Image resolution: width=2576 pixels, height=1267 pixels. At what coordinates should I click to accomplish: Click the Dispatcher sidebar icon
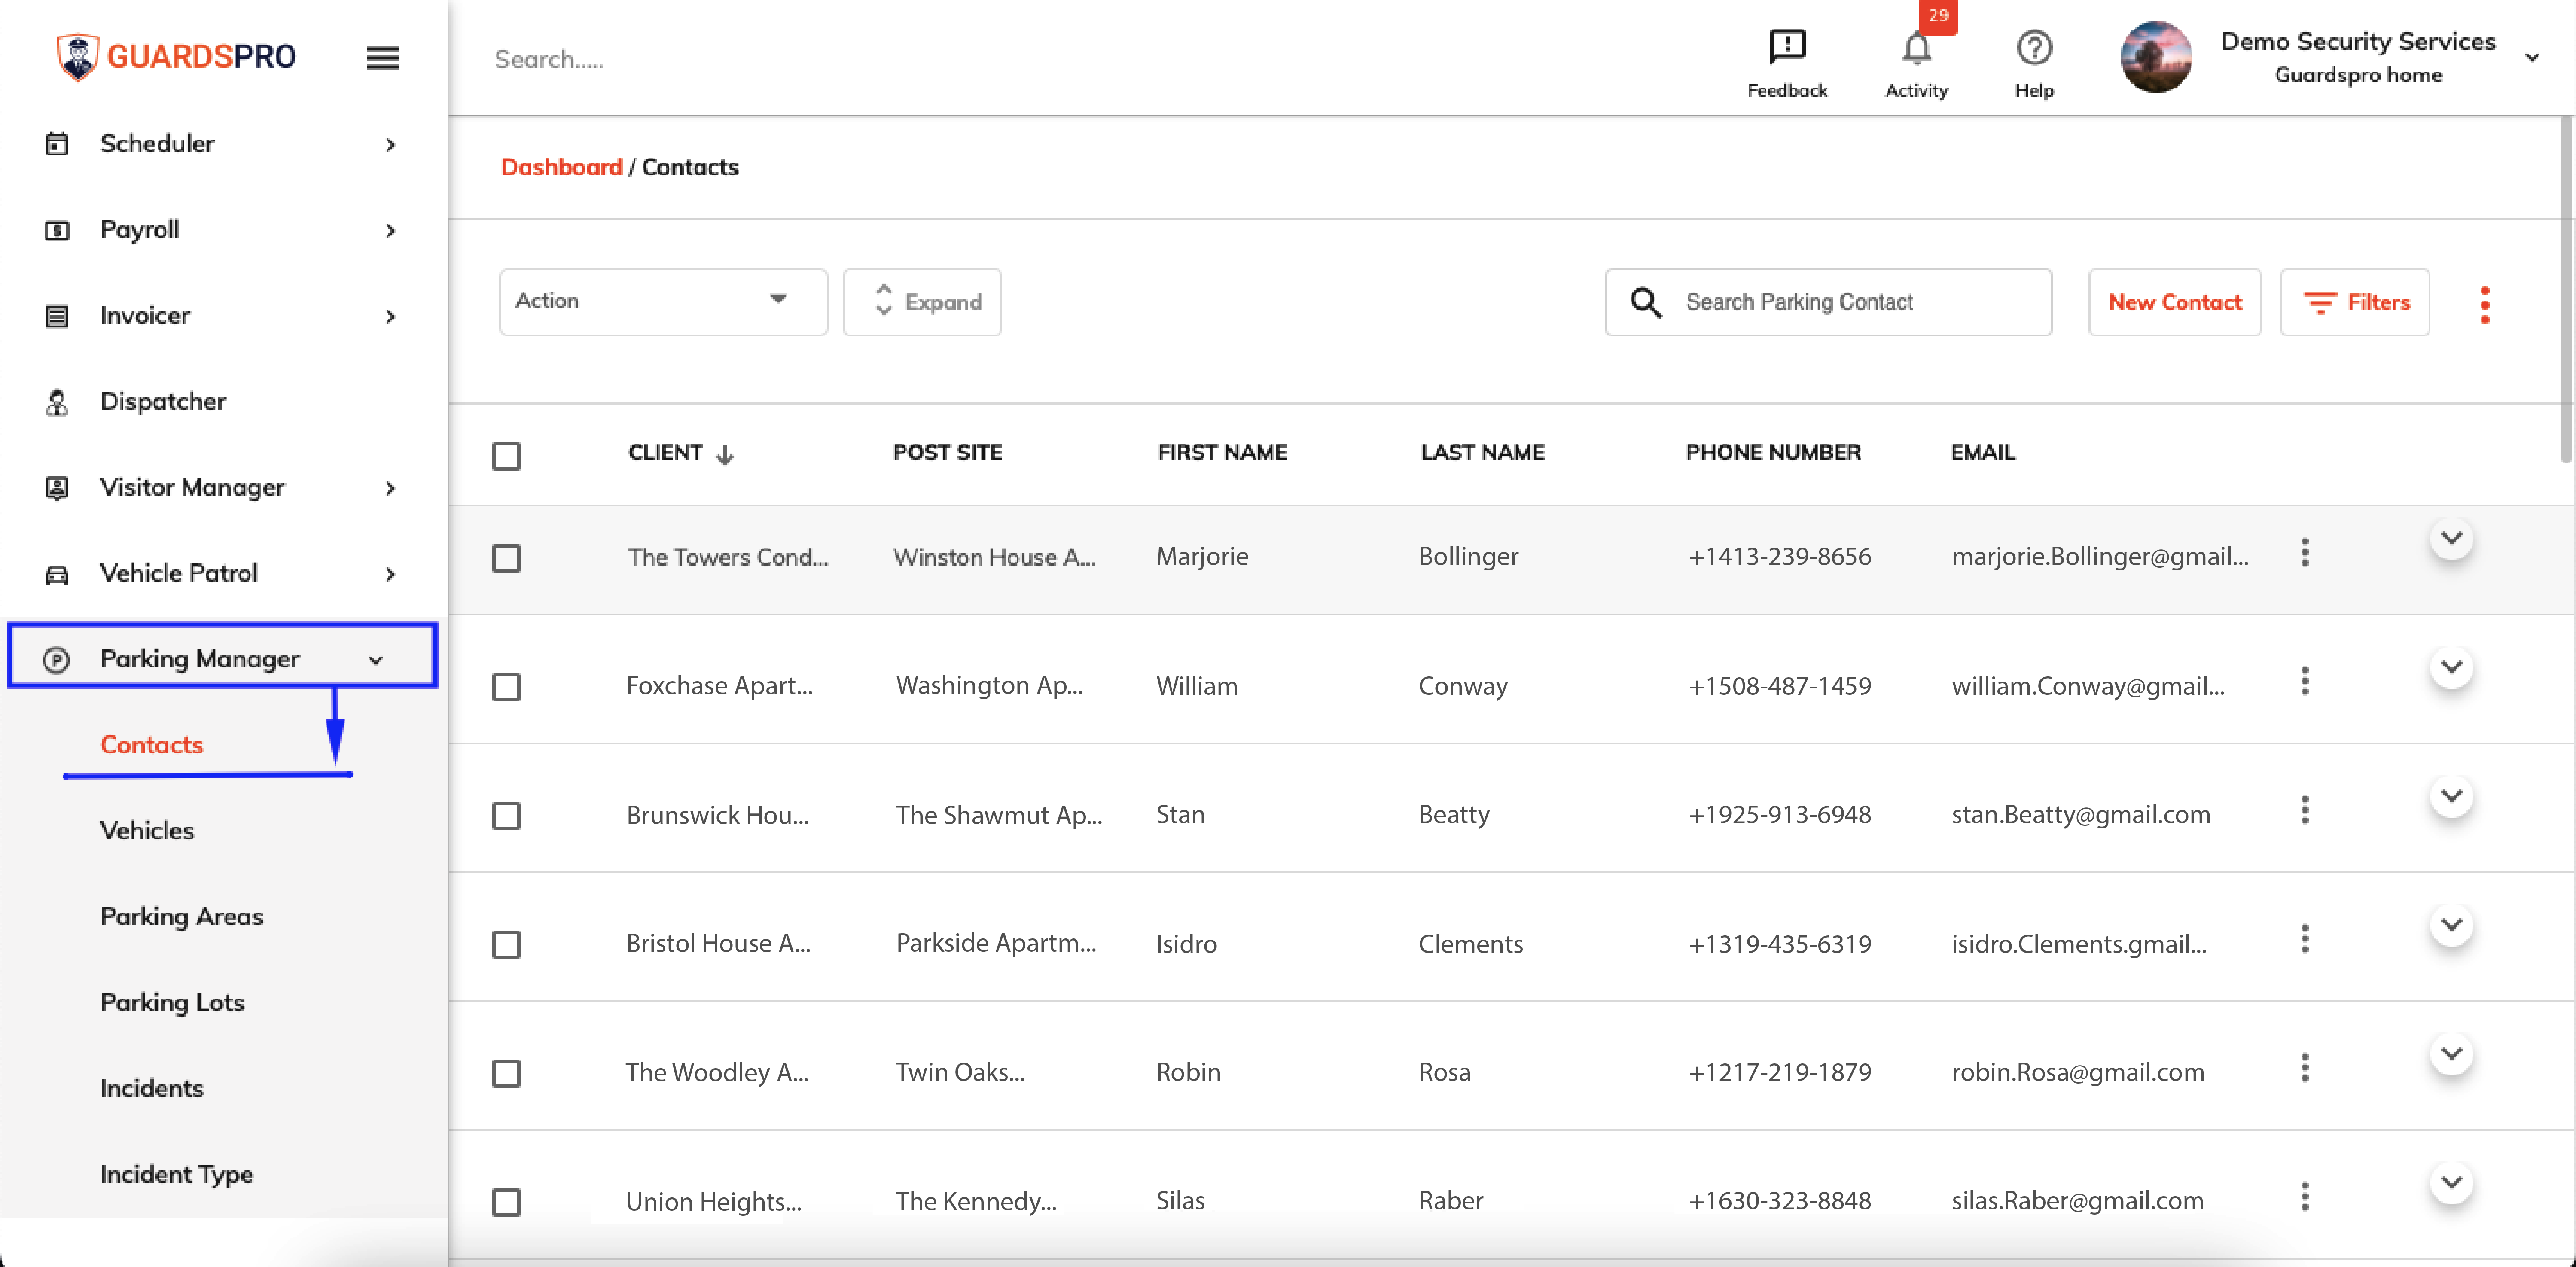tap(57, 402)
